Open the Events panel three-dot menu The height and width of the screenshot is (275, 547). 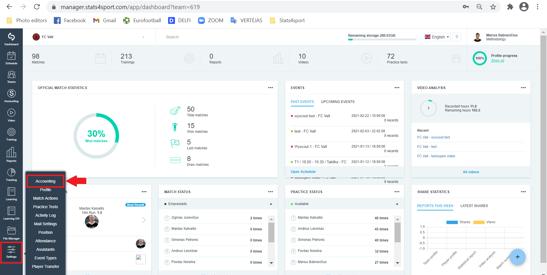tap(397, 88)
